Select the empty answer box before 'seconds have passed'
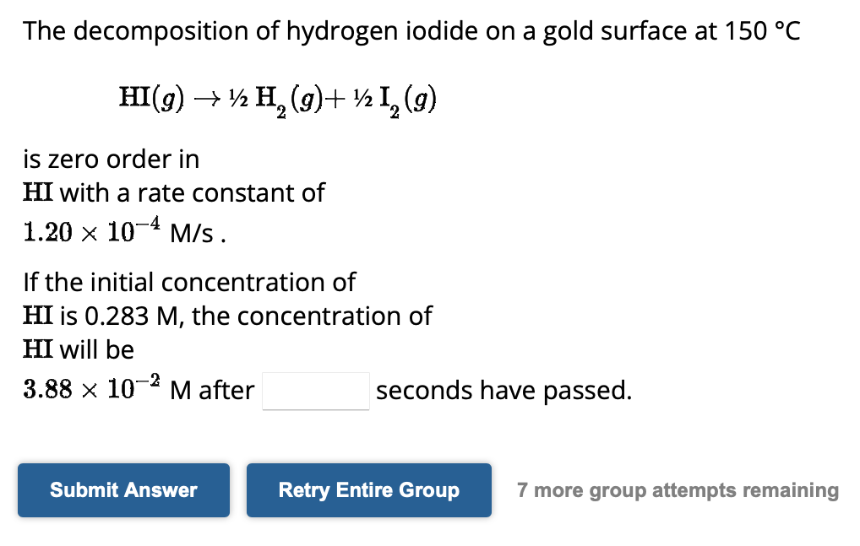Viewport: 860px width, 546px height. coord(315,390)
